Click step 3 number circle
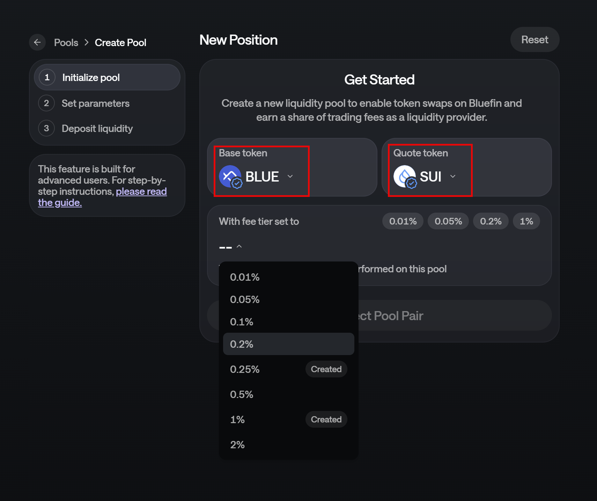 (x=46, y=128)
